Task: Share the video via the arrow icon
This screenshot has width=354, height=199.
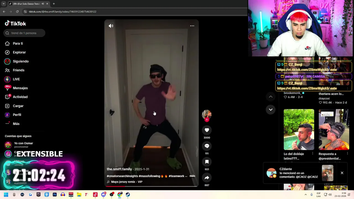Action: point(207,177)
